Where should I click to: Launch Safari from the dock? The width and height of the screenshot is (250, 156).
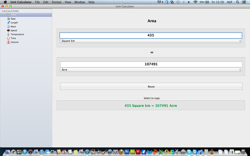pyautogui.click(x=42, y=152)
